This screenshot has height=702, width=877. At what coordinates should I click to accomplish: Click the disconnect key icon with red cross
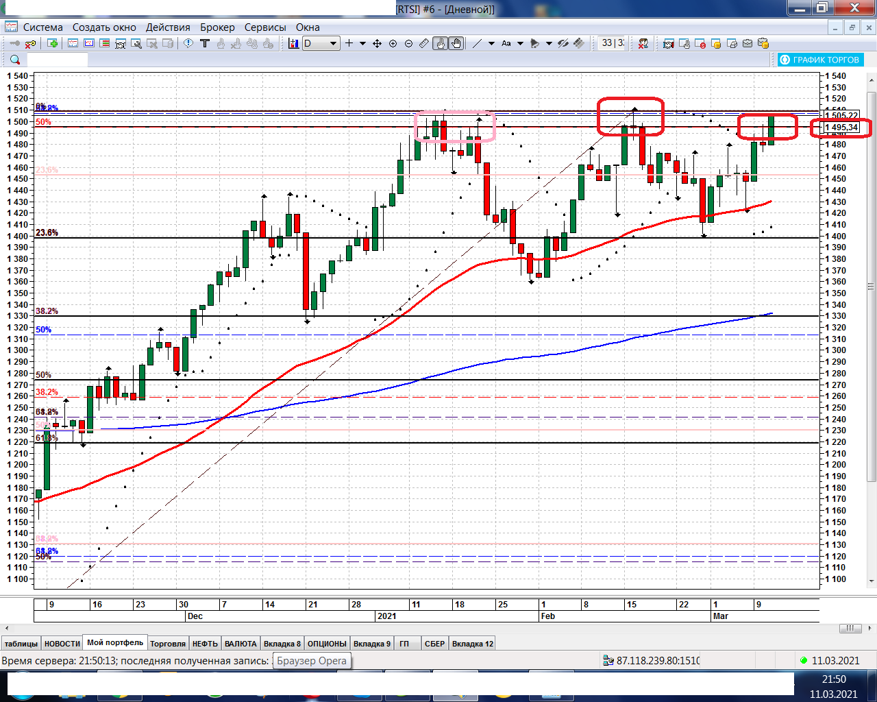click(x=31, y=43)
